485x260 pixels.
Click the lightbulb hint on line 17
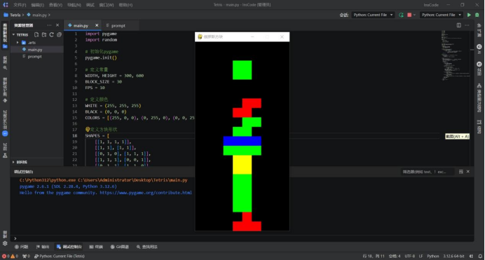(x=88, y=129)
